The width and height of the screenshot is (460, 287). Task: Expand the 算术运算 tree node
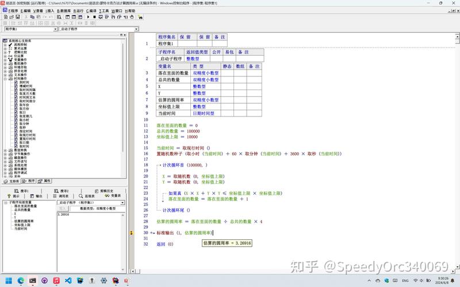pos(5,49)
